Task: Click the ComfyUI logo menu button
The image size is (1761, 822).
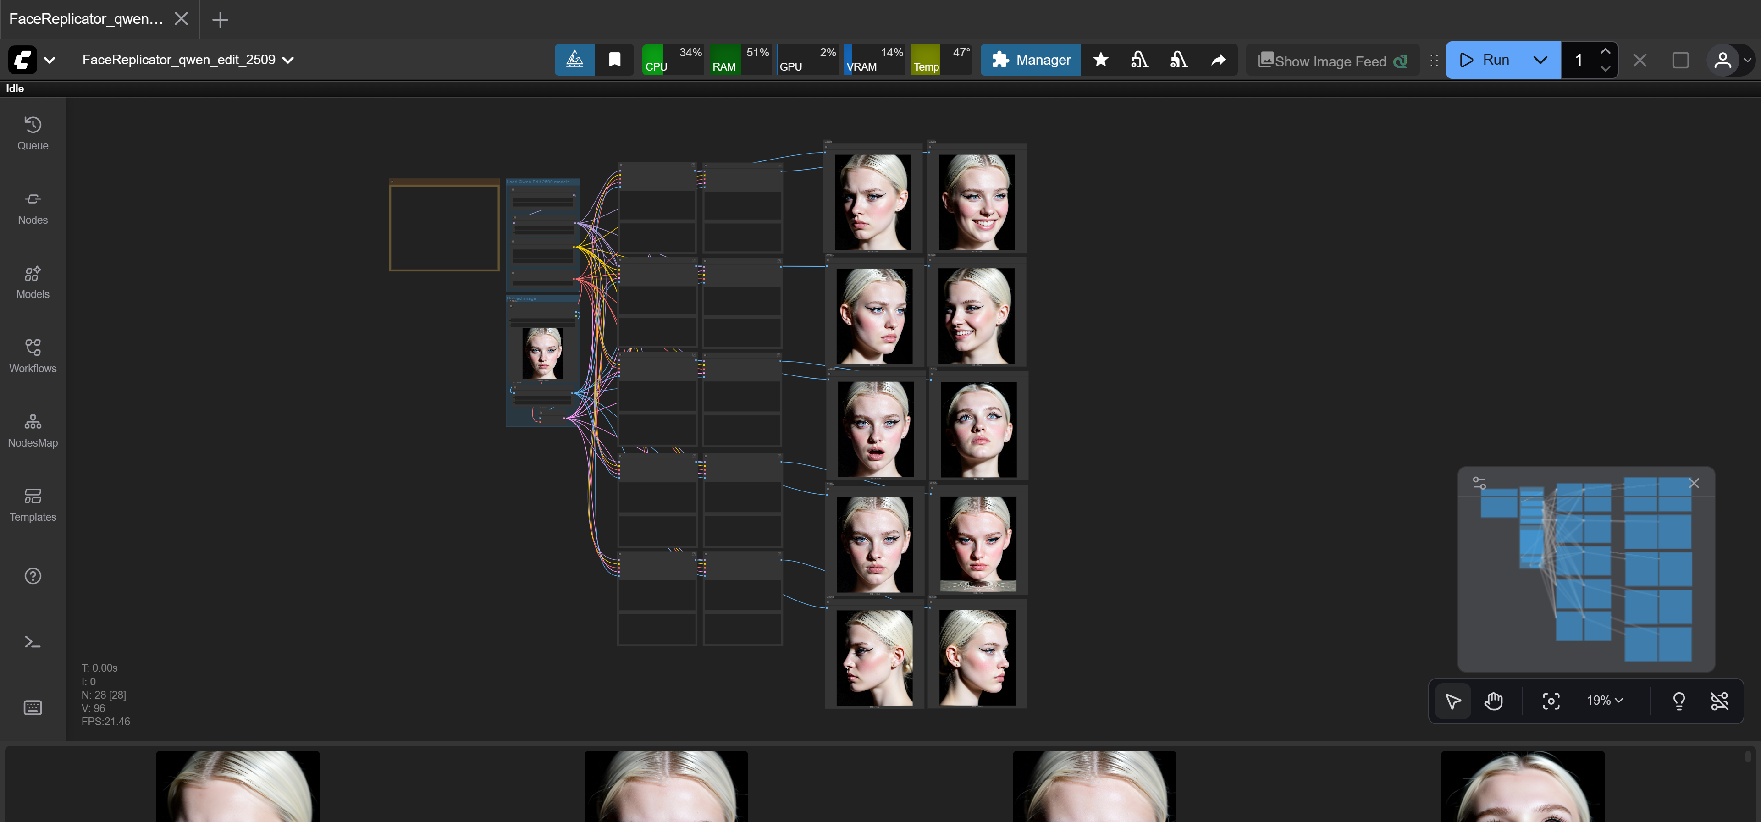Action: click(x=22, y=60)
